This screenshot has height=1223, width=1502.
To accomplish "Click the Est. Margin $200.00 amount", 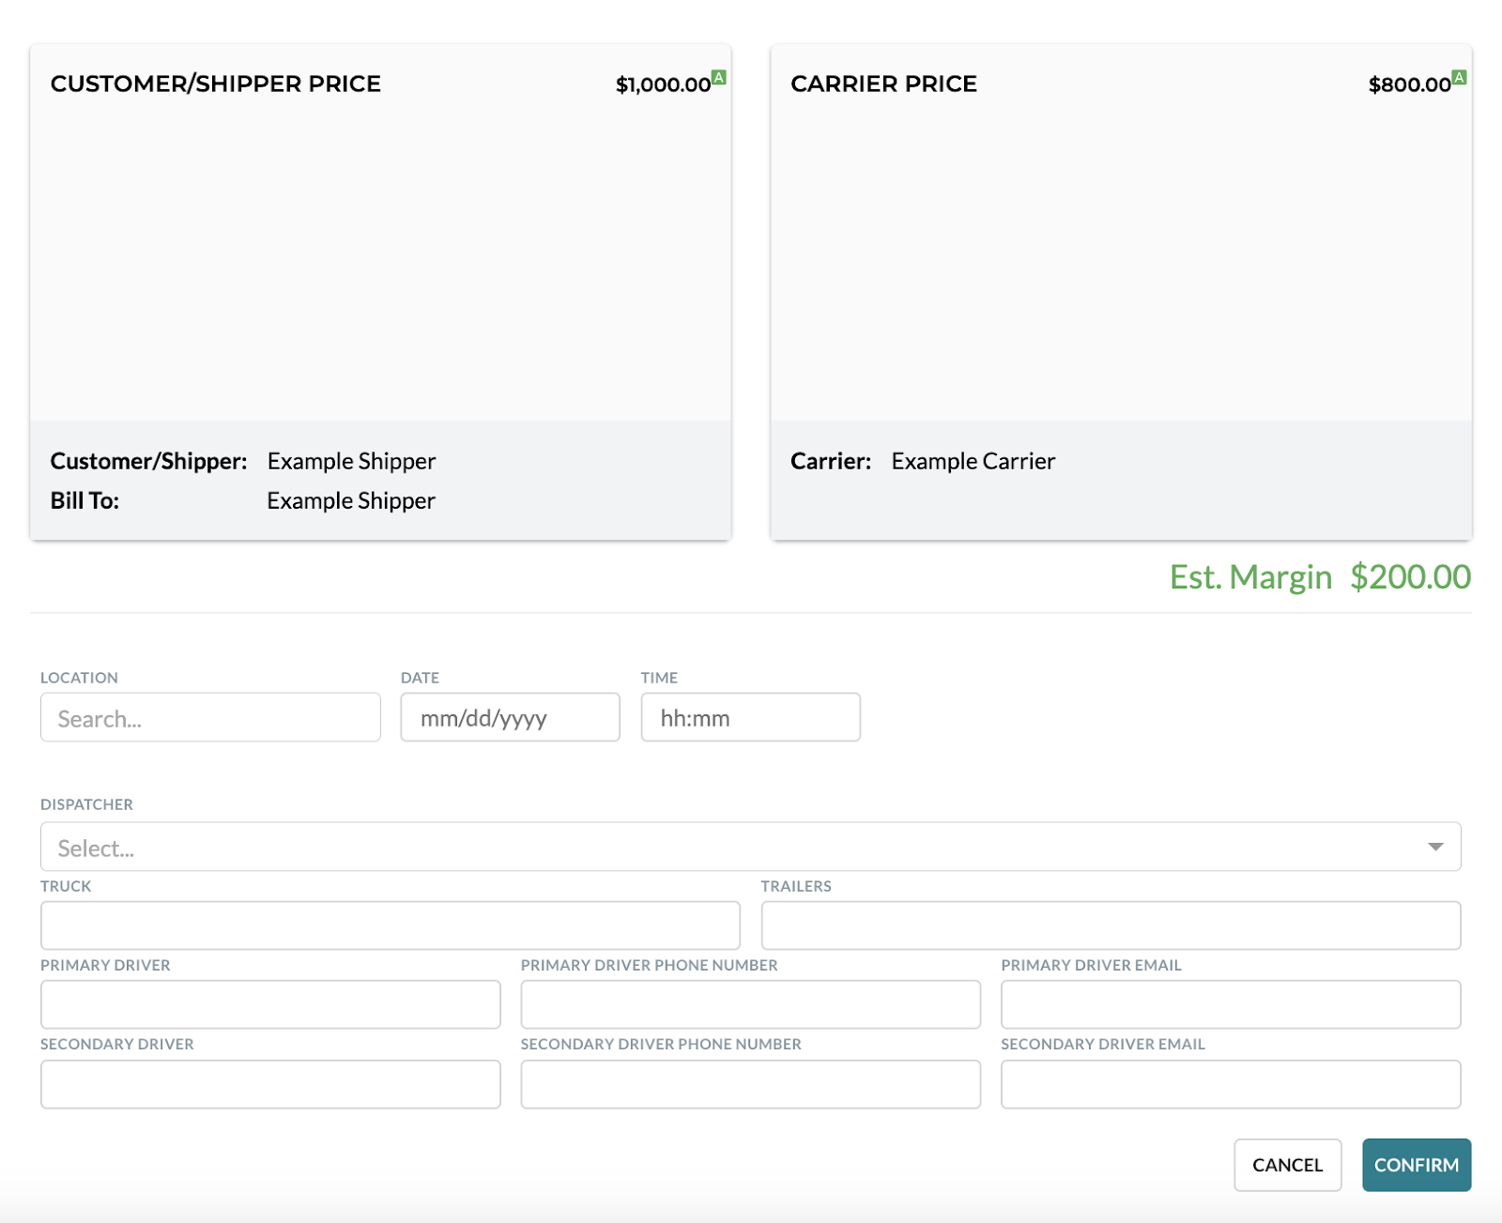I will (x=1410, y=576).
